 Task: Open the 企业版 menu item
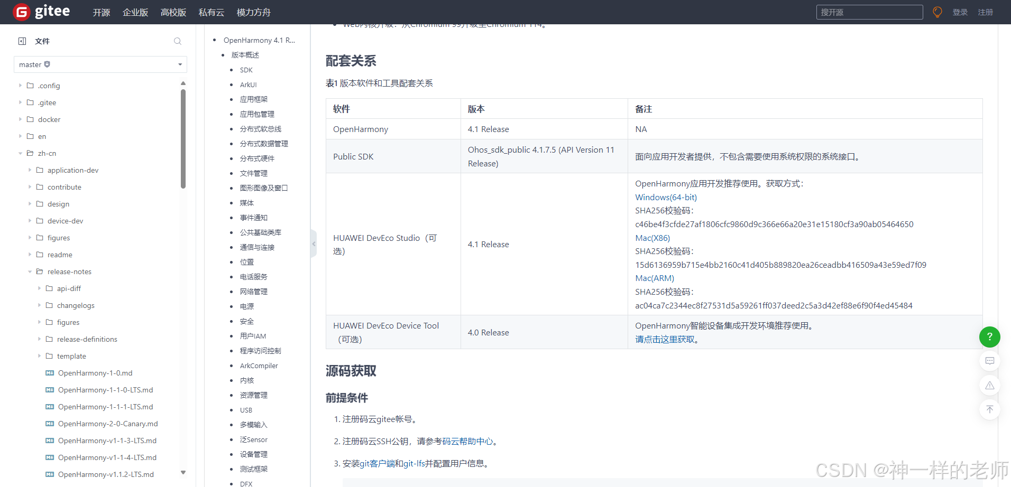coord(135,12)
